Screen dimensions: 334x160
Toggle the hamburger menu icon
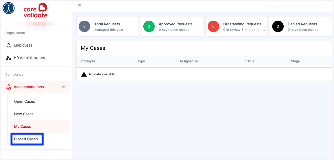80,5
